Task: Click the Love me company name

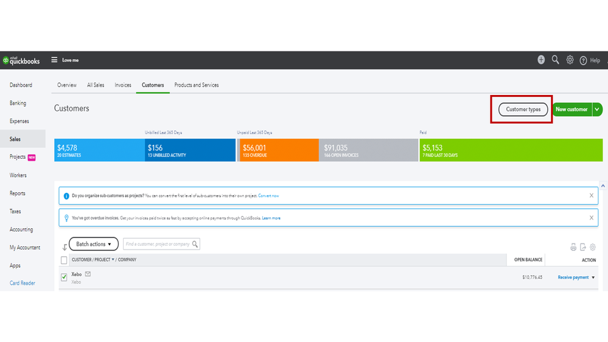Action: pos(70,60)
